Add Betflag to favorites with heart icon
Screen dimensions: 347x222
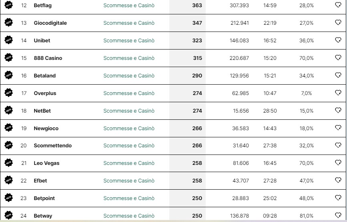[338, 5]
